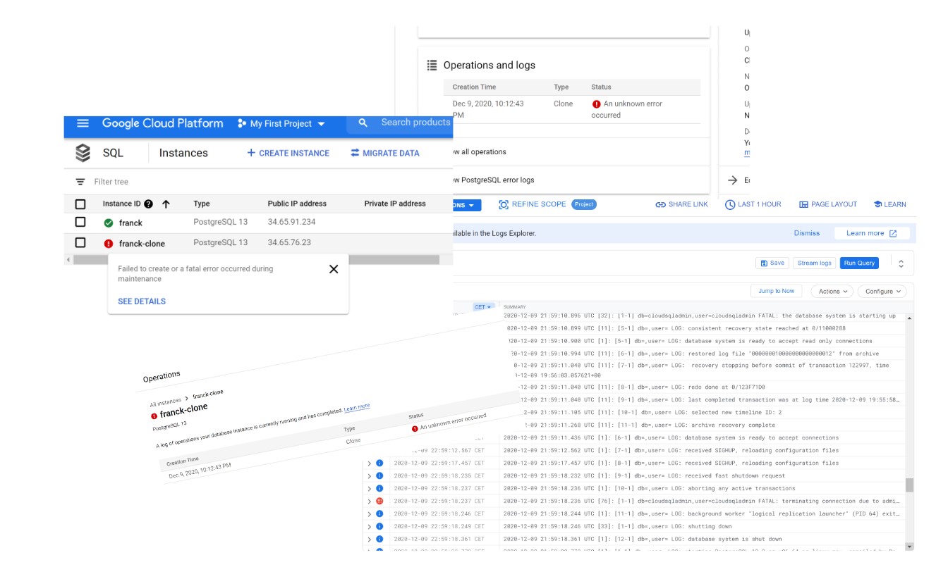
Task: Open the CET timezone dropdown
Action: pos(483,307)
